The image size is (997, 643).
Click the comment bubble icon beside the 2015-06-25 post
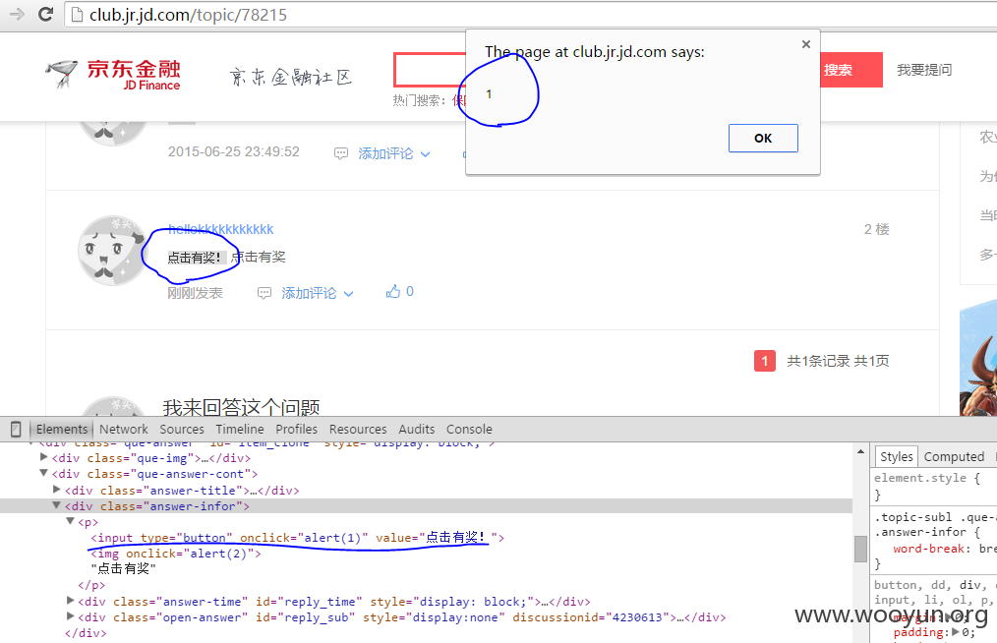341,153
